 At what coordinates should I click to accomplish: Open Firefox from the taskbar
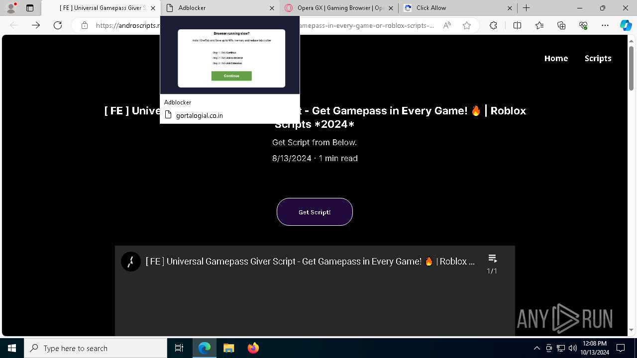[253, 348]
